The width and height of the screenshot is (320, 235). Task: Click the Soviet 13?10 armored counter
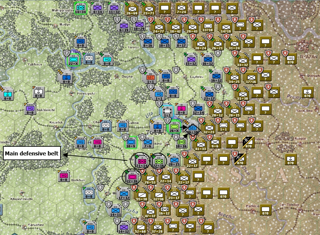pos(208,26)
